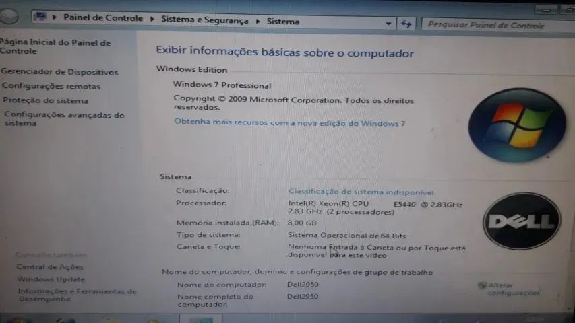
Task: Expand arrow before Sistema breadcrumb
Action: pyautogui.click(x=258, y=22)
